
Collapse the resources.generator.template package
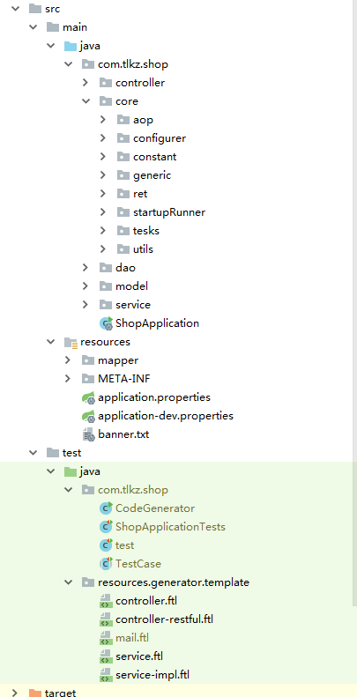(68, 582)
